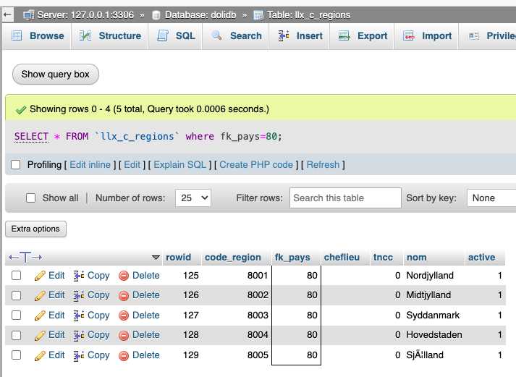Click the Export tab icon

tap(344, 35)
